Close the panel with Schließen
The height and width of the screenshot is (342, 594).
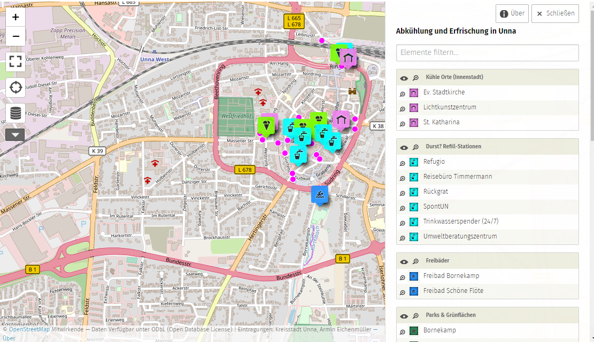point(555,13)
